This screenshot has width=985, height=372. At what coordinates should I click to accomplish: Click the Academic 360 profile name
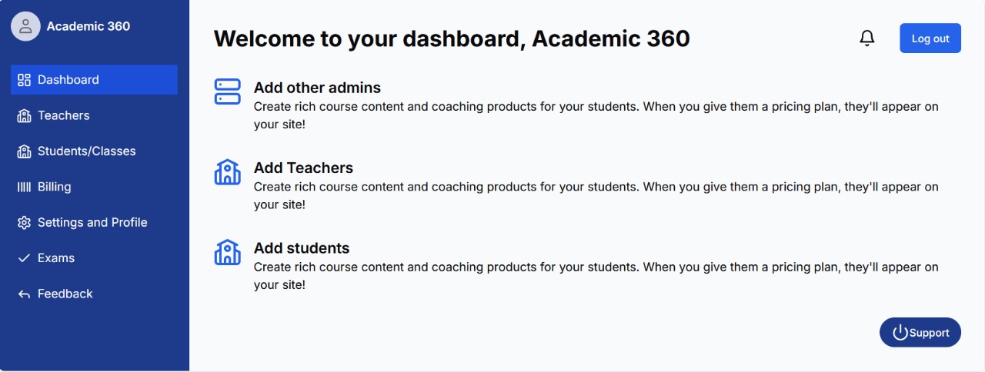click(x=88, y=26)
